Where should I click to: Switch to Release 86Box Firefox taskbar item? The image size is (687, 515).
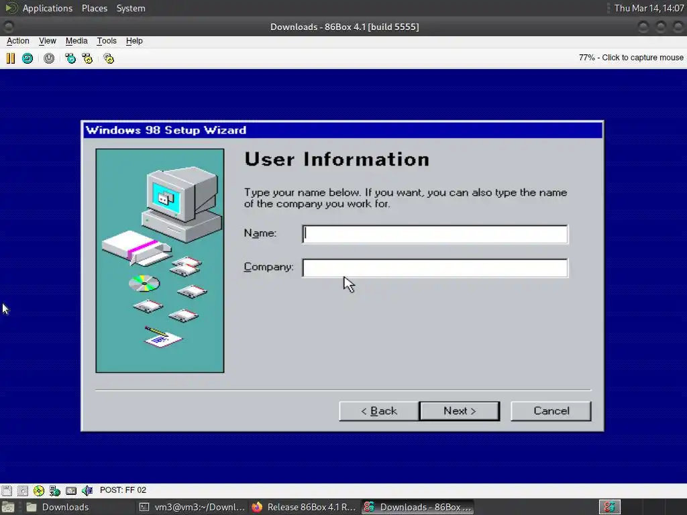click(304, 507)
